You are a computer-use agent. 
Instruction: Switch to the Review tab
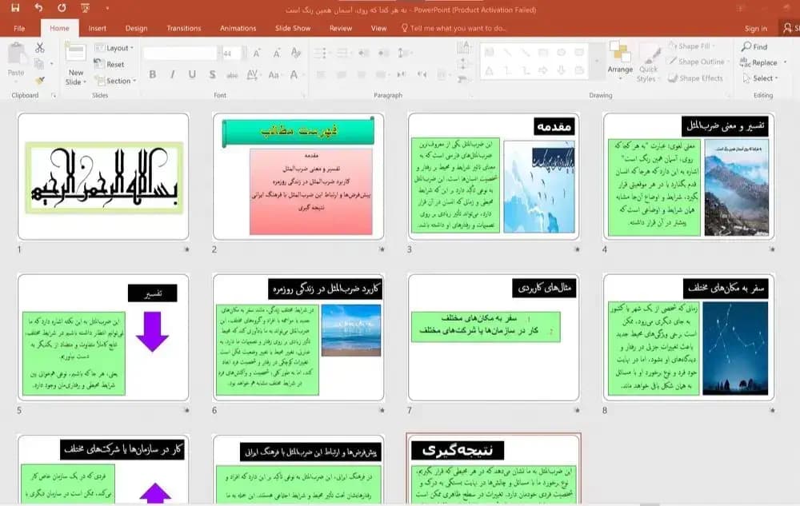340,28
